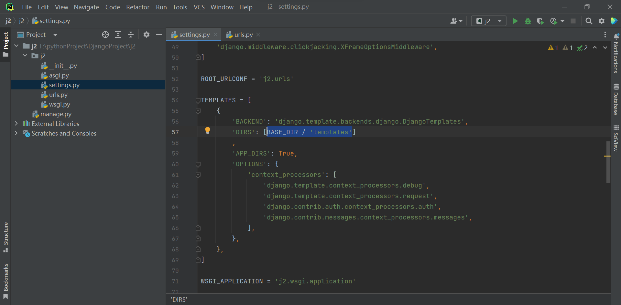Start debugging with the bug icon
Image resolution: width=621 pixels, height=305 pixels.
pyautogui.click(x=528, y=21)
